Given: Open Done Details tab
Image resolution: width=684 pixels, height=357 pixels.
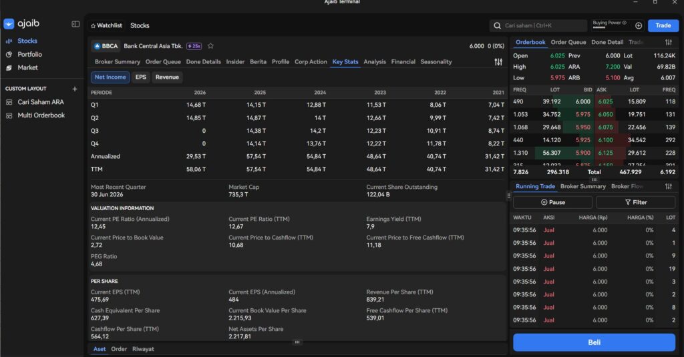Looking at the screenshot, I should [203, 62].
